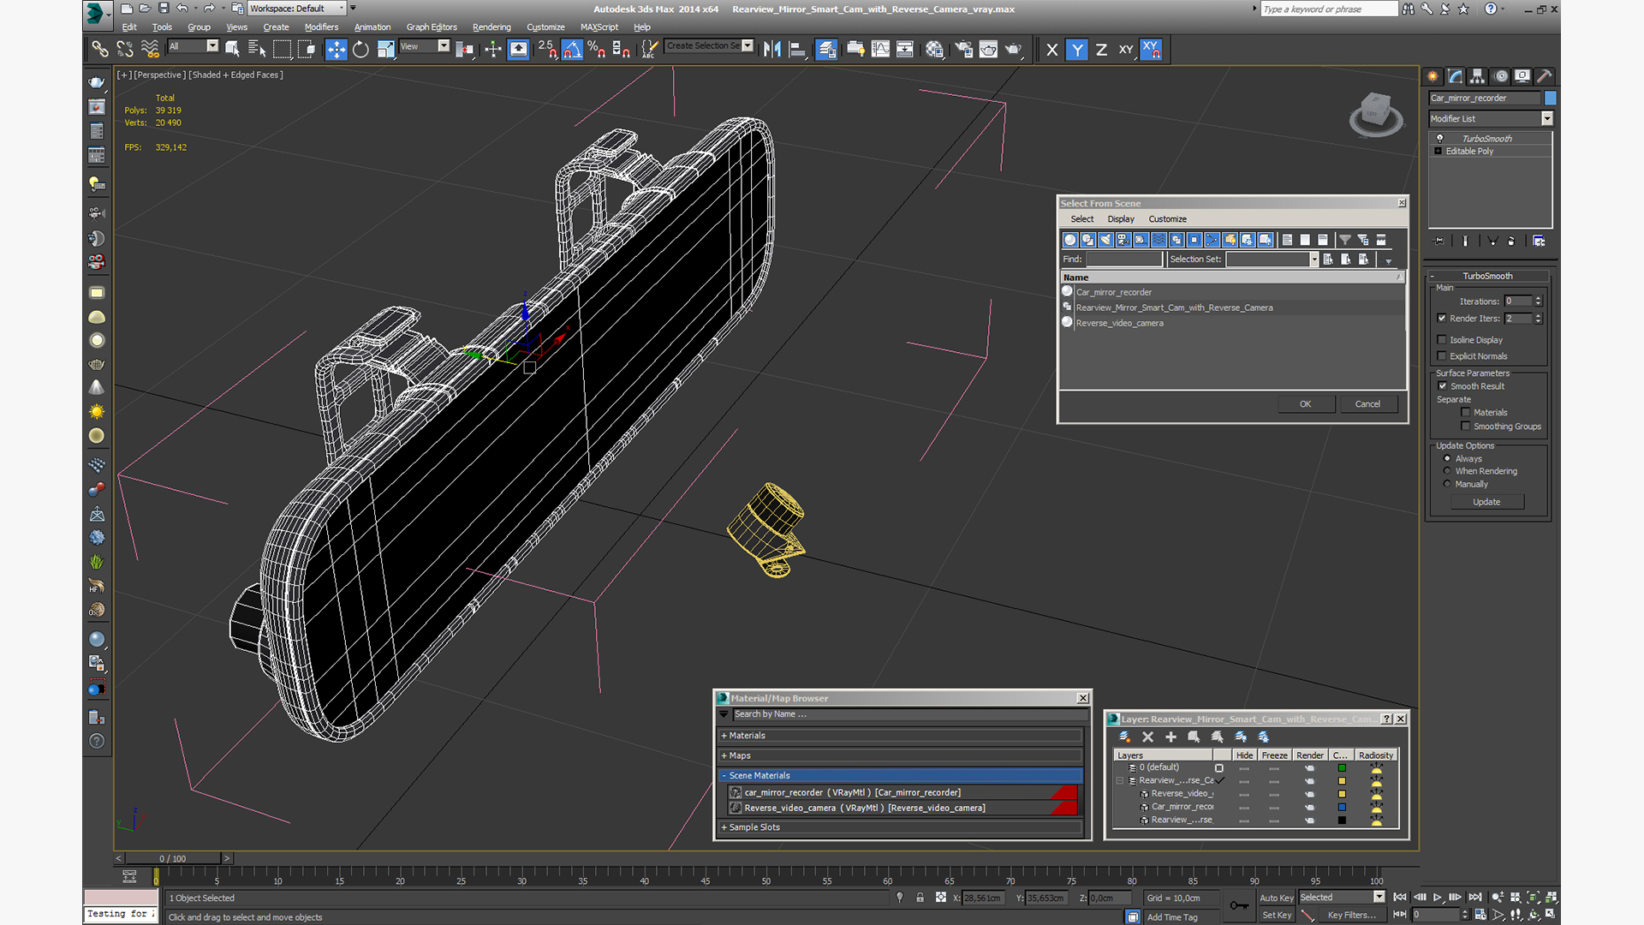Image resolution: width=1644 pixels, height=925 pixels.
Task: Toggle the Auto Key button
Action: point(1276,898)
